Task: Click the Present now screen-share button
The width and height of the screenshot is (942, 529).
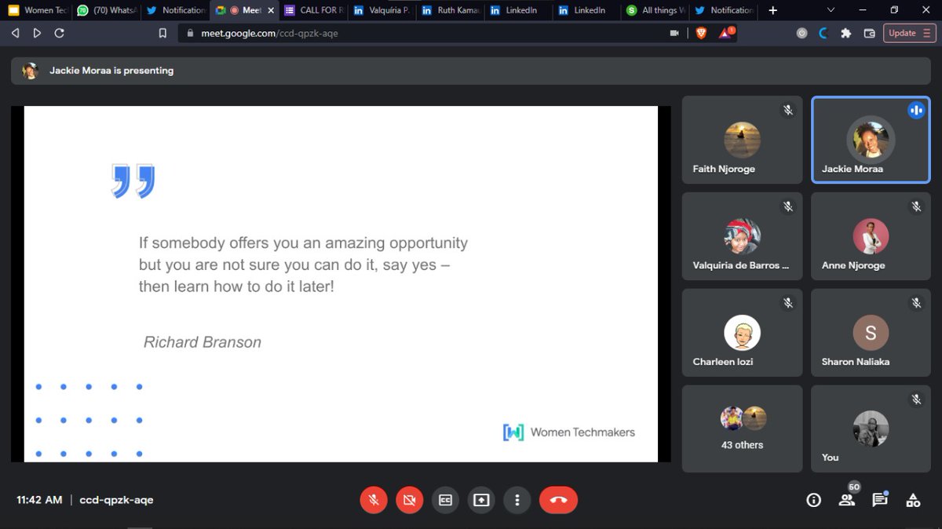Action: [480, 500]
